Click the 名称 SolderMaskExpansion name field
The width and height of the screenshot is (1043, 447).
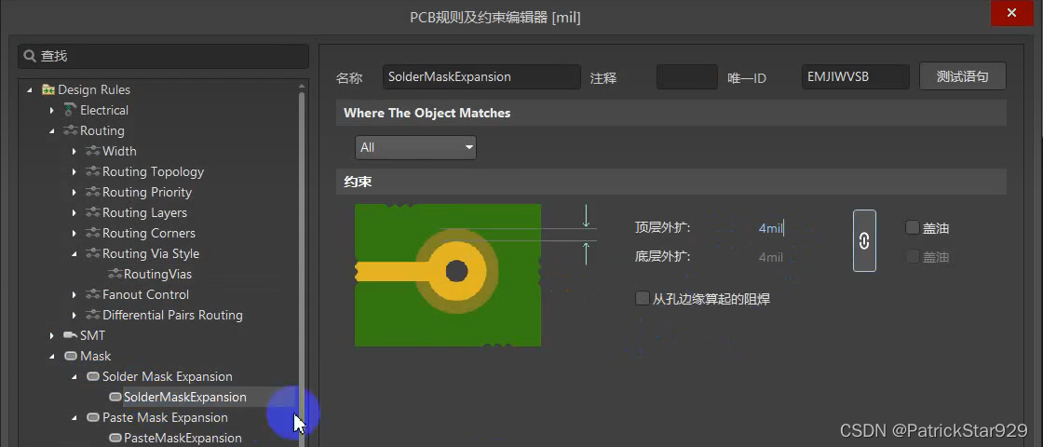pos(481,76)
